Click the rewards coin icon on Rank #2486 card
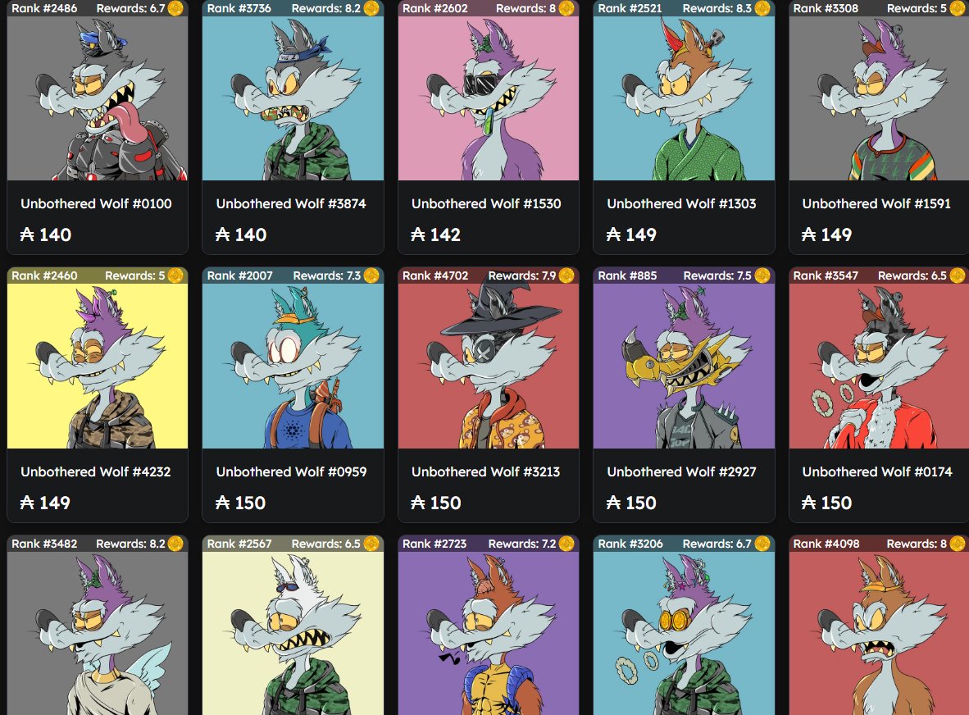Screen dimensions: 969x715 [x=175, y=8]
